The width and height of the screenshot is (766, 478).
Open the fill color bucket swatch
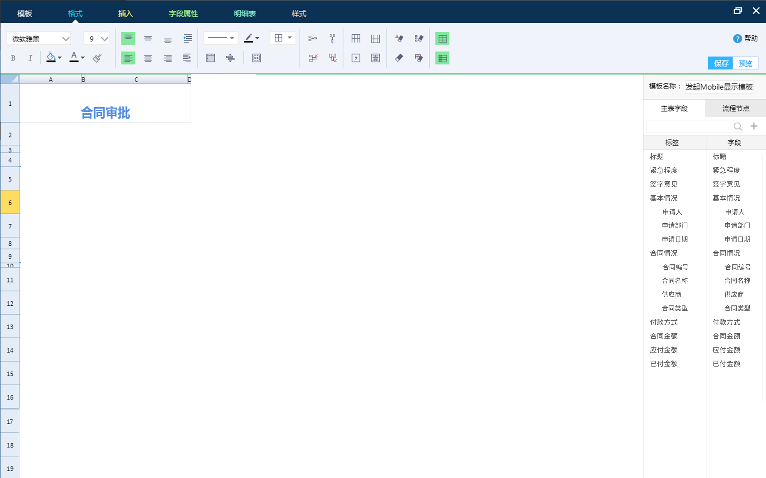pos(51,58)
